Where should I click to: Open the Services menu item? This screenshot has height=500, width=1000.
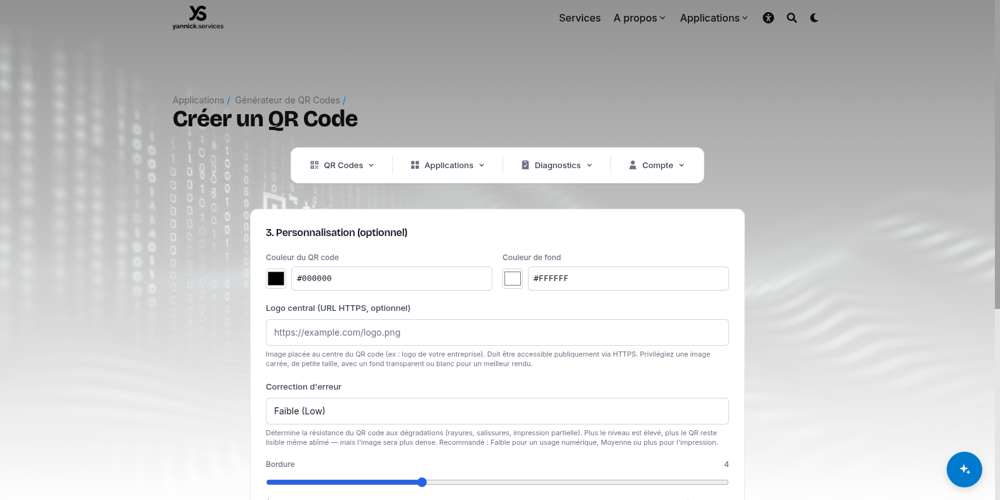tap(580, 18)
